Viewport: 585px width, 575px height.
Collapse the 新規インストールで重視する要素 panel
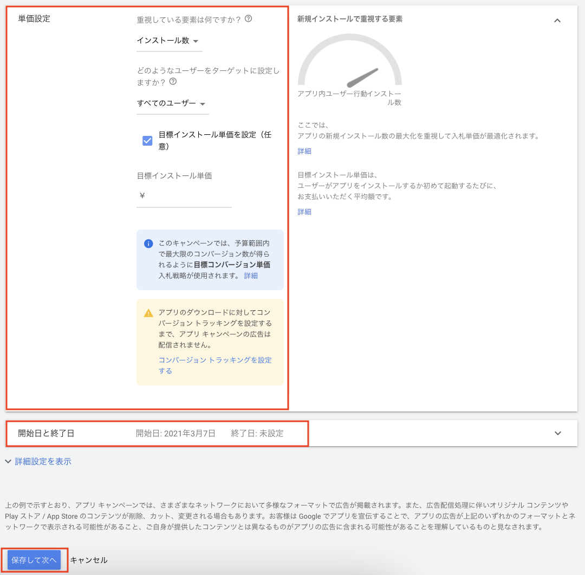(x=557, y=21)
